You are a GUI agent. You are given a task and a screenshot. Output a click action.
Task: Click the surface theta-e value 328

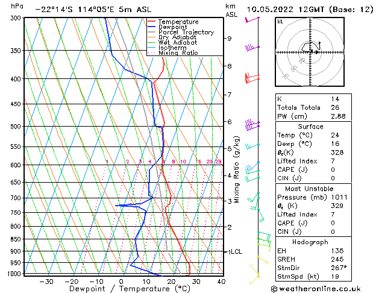tap(337, 153)
